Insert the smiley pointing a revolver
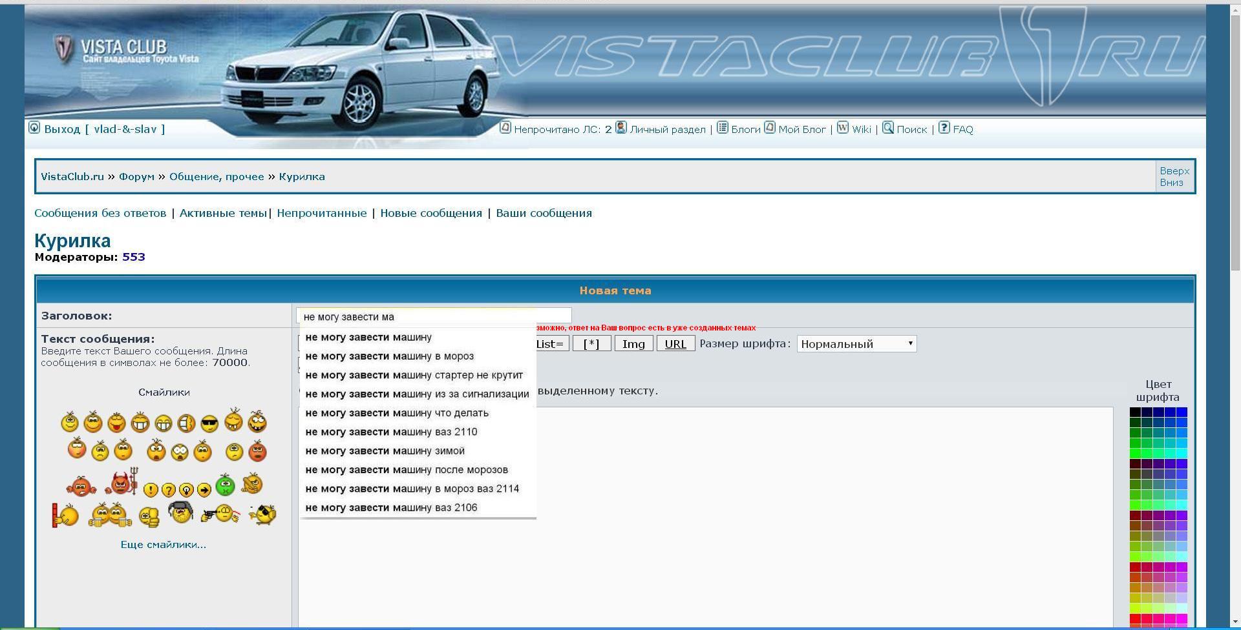Screen dimensions: 1241x630 220,514
